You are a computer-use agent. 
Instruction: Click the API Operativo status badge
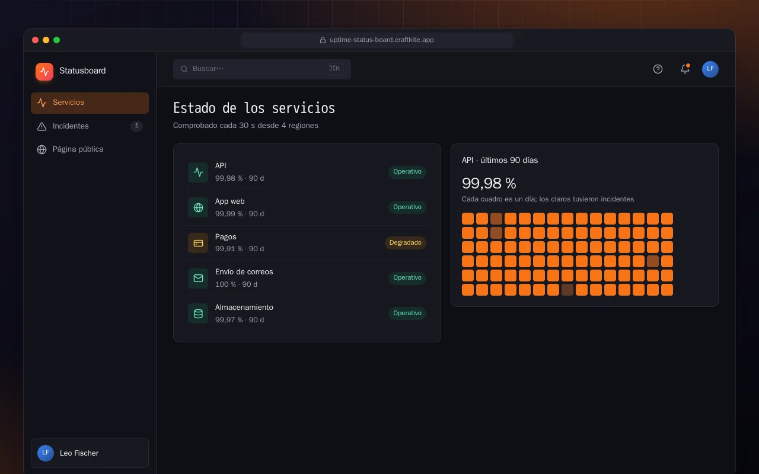point(407,172)
